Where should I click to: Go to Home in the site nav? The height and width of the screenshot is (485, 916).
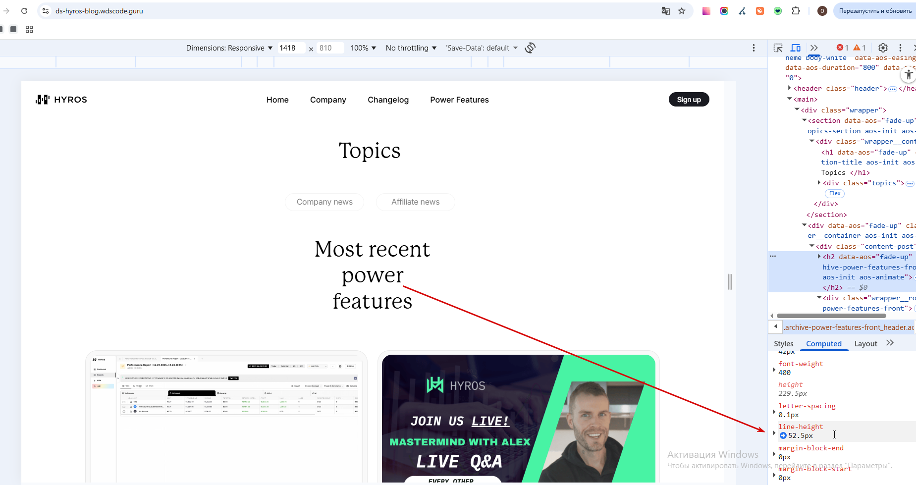coord(277,100)
